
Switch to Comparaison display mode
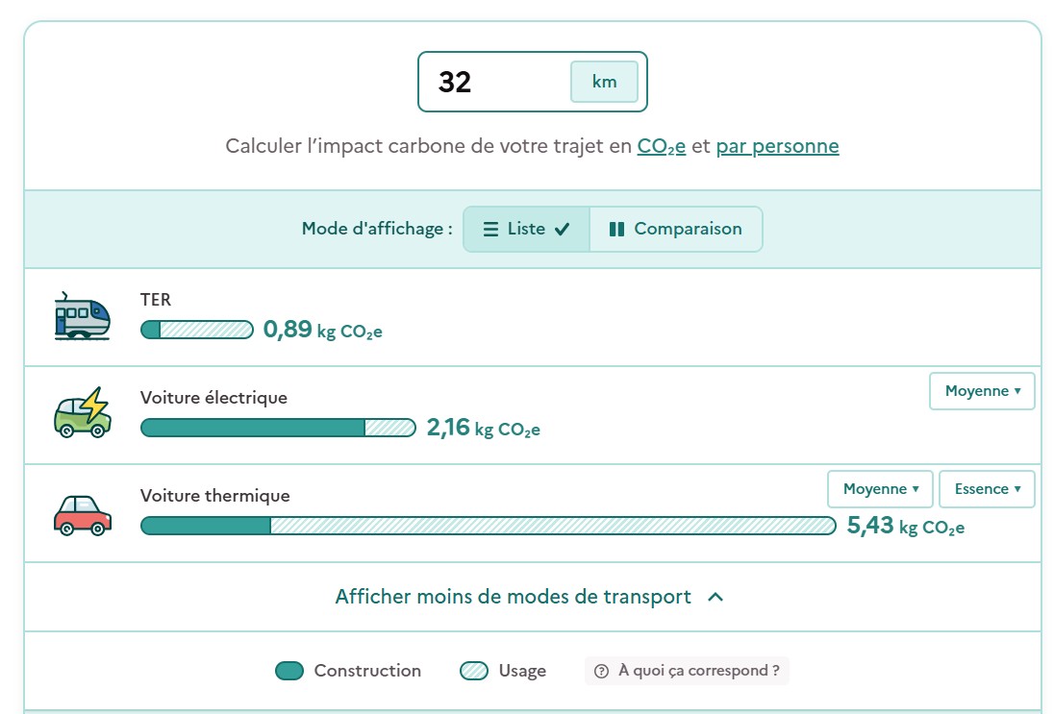coord(675,229)
